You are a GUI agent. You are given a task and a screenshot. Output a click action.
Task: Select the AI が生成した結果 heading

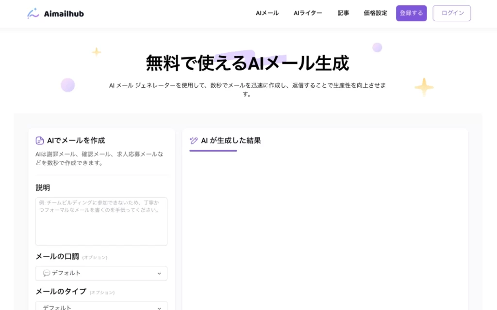pos(231,140)
